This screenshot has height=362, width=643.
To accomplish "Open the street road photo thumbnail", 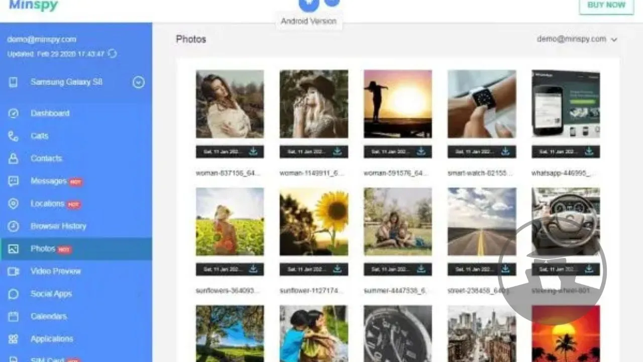I will click(x=482, y=222).
